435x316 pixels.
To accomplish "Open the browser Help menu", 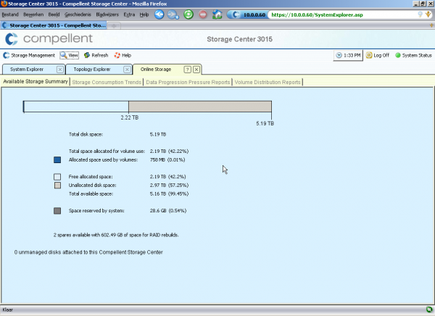I will (x=144, y=14).
